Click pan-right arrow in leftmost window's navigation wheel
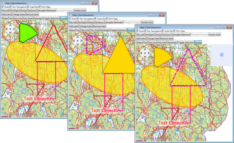 click(14, 29)
